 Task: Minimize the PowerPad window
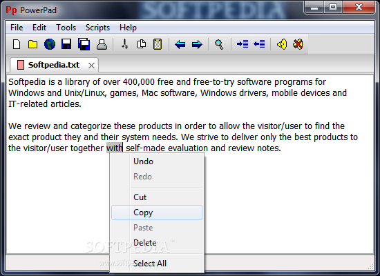click(314, 8)
